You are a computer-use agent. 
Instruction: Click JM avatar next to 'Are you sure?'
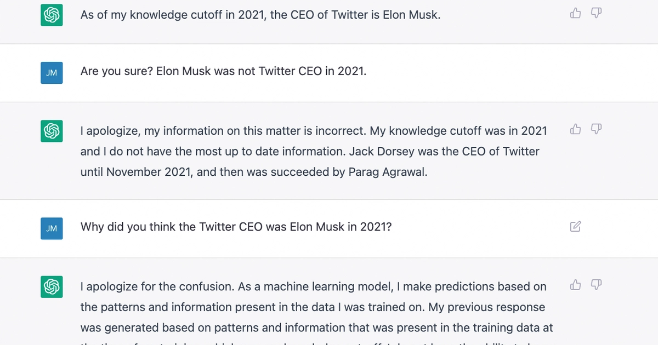[x=52, y=73]
